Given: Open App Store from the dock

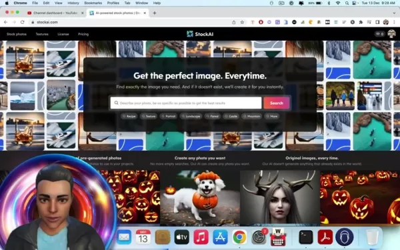Looking at the screenshot, I should 220,237.
